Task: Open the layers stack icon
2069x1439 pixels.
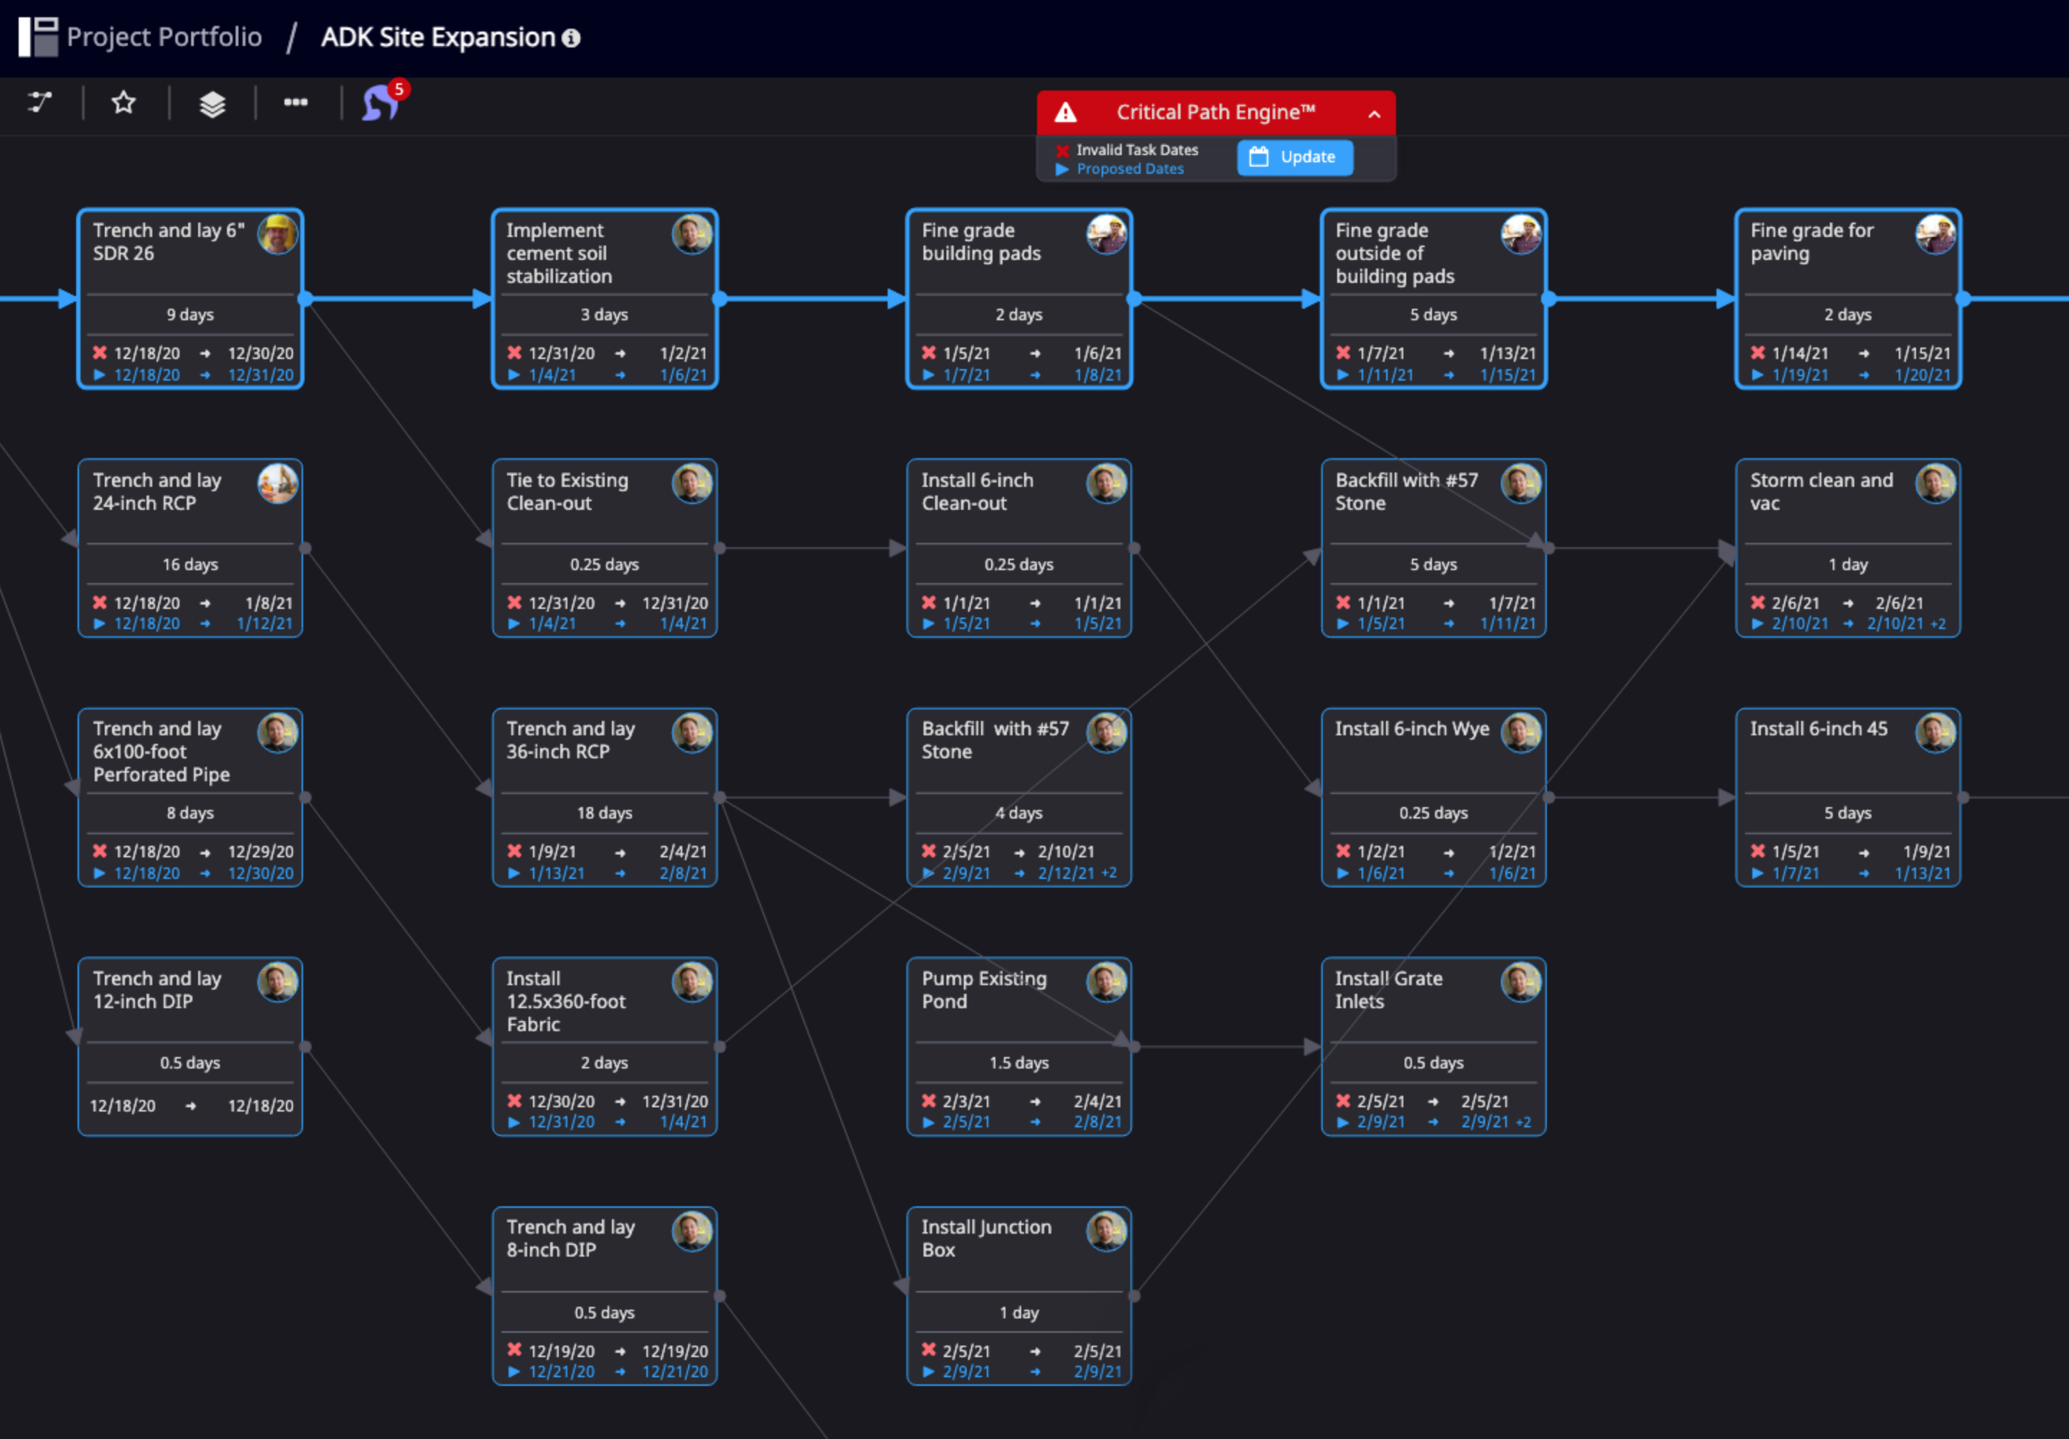Action: (x=212, y=103)
